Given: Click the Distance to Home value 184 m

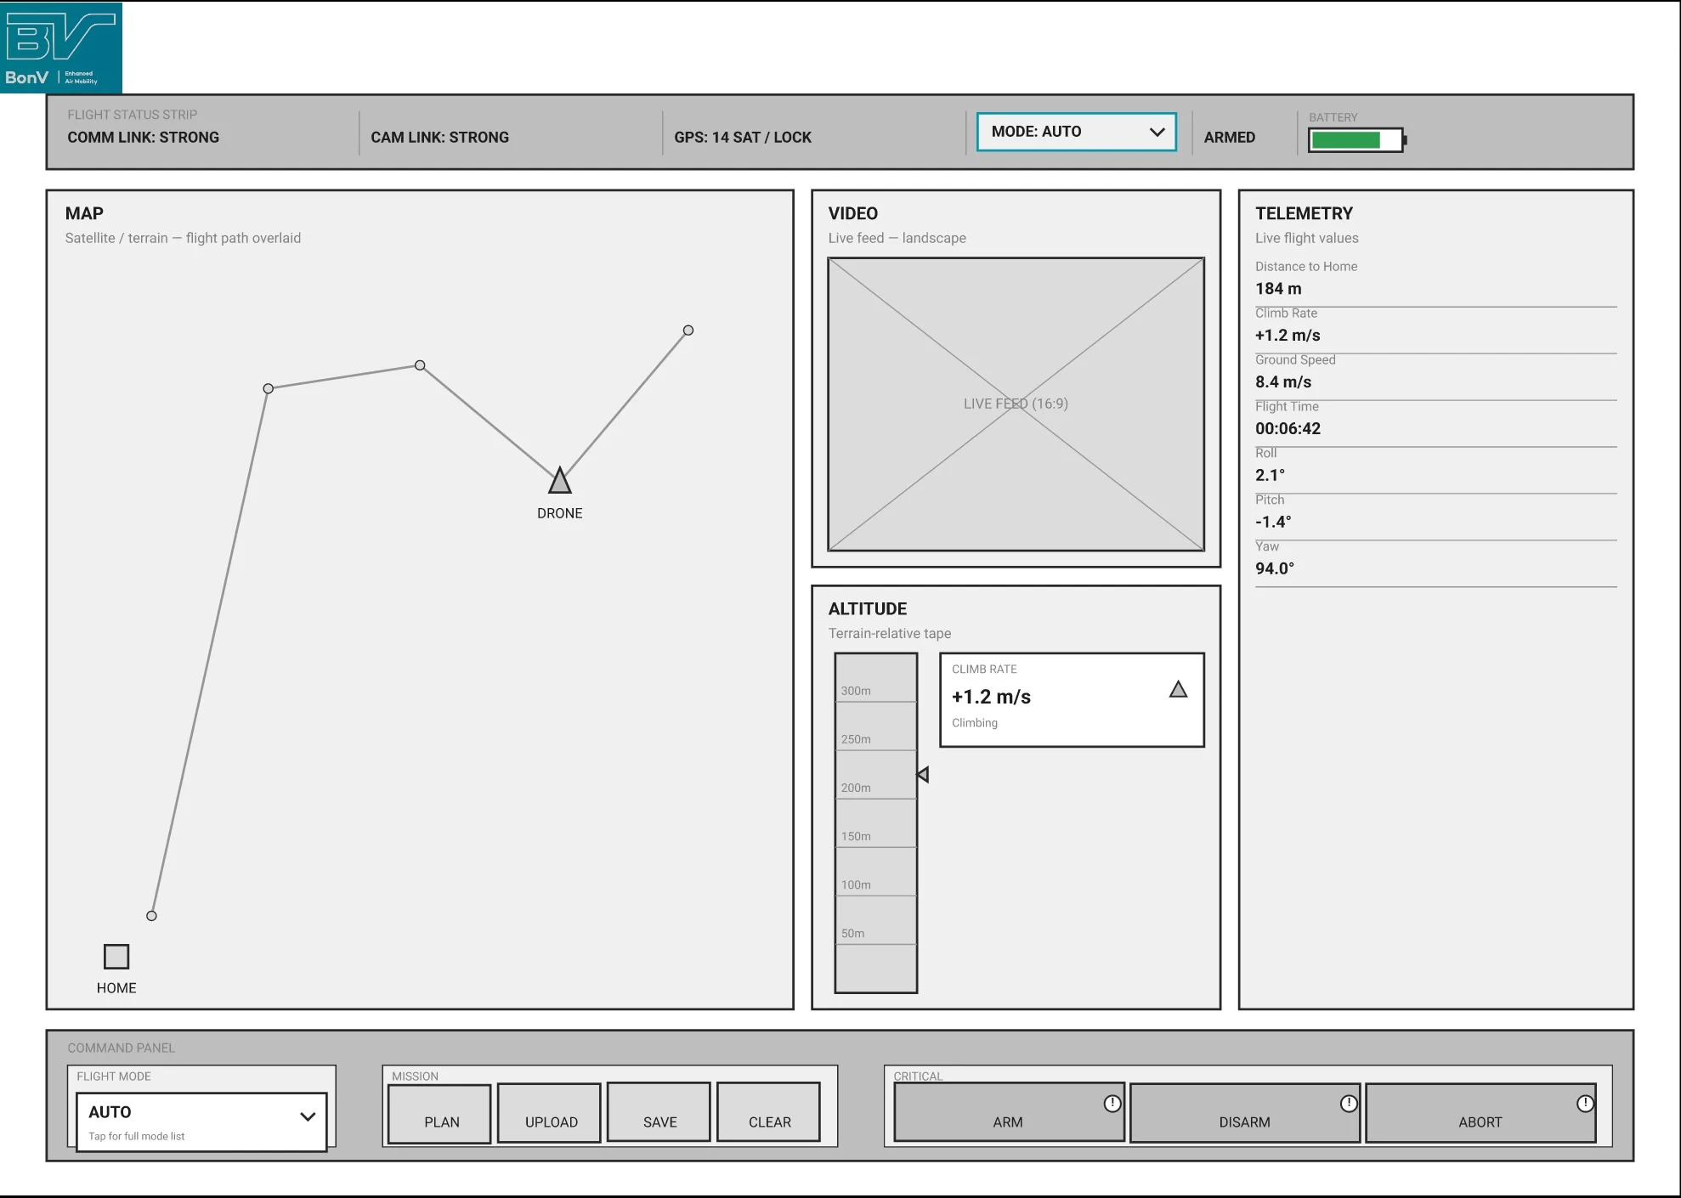Looking at the screenshot, I should click(x=1278, y=289).
